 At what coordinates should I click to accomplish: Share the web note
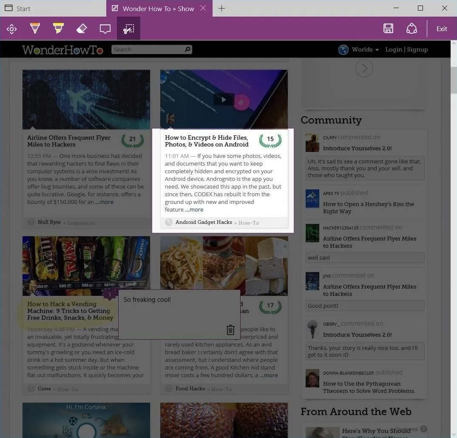(x=412, y=29)
